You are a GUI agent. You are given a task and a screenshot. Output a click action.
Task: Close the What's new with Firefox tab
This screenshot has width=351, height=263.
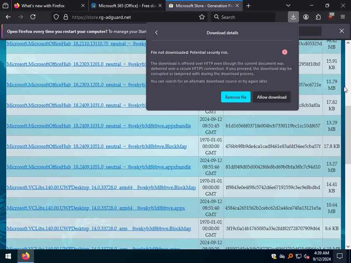[83, 6]
